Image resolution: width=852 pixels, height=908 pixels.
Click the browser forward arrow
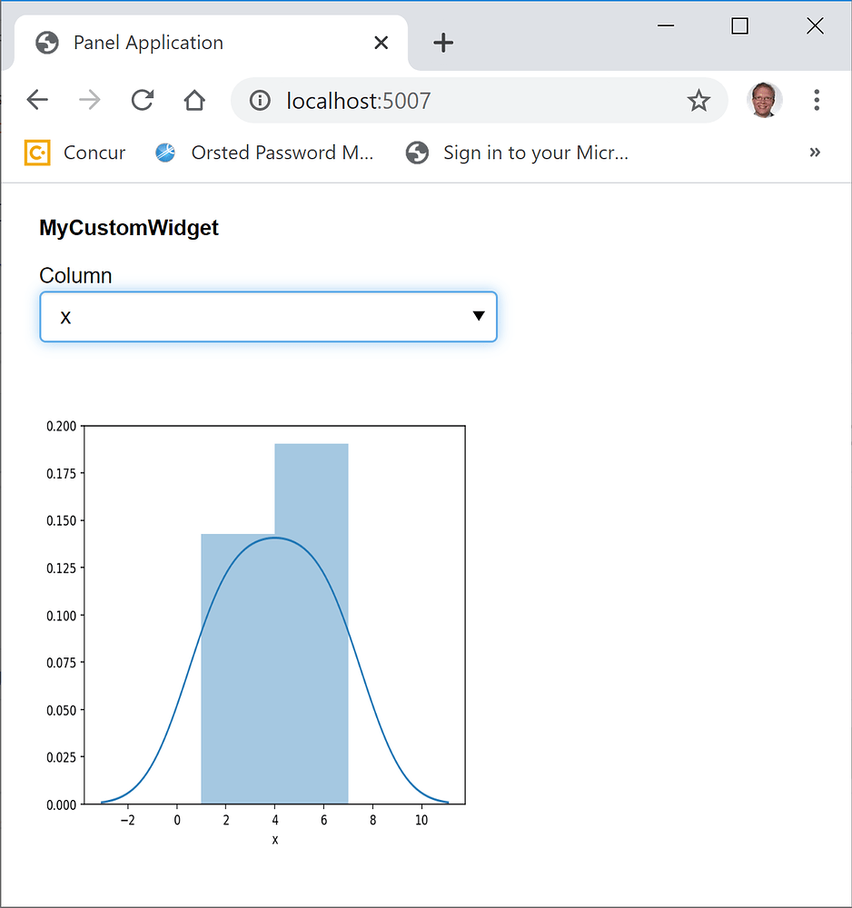(x=89, y=100)
